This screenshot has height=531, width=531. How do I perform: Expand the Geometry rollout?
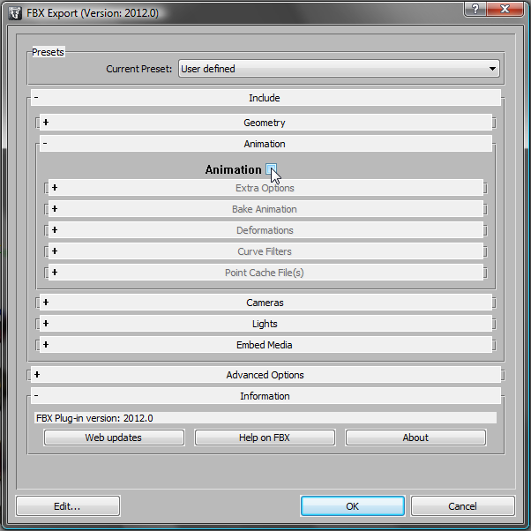pos(265,123)
